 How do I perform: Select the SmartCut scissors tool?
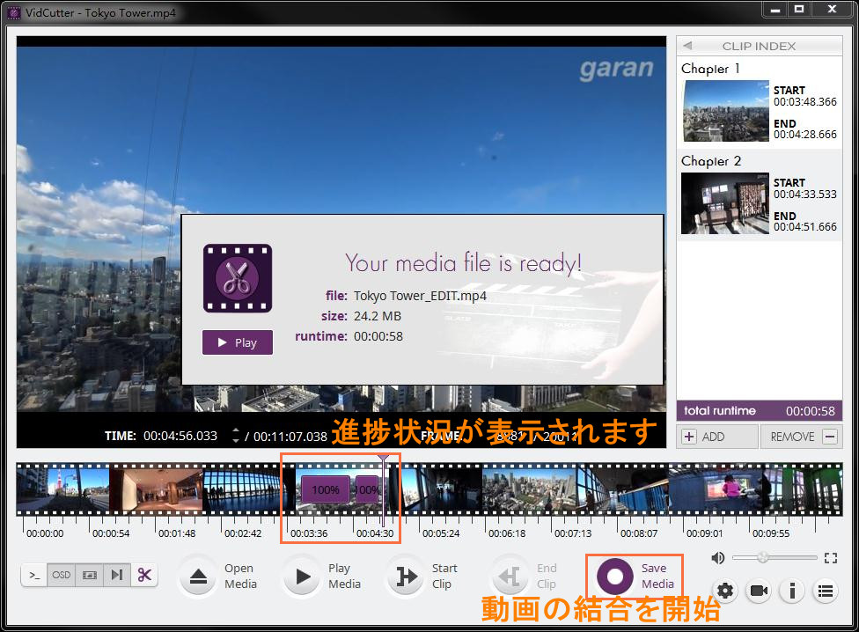coord(145,574)
